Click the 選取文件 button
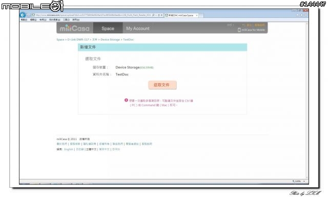328x199 pixels. pyautogui.click(x=162, y=85)
